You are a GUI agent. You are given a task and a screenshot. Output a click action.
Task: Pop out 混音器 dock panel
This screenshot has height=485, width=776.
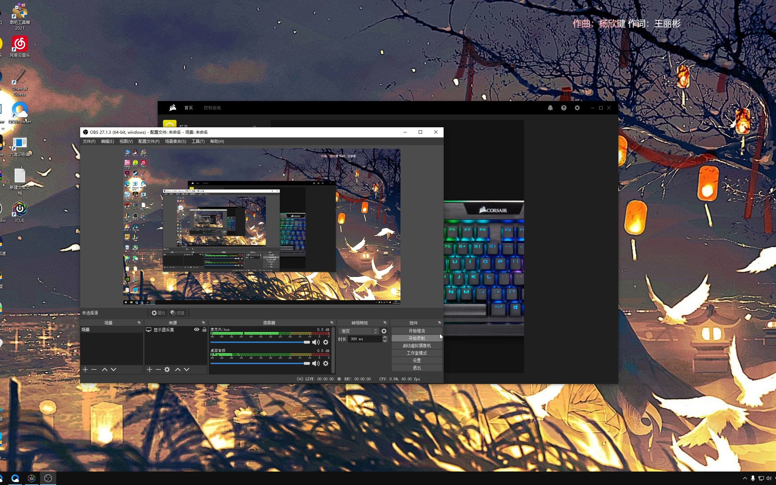pos(331,323)
